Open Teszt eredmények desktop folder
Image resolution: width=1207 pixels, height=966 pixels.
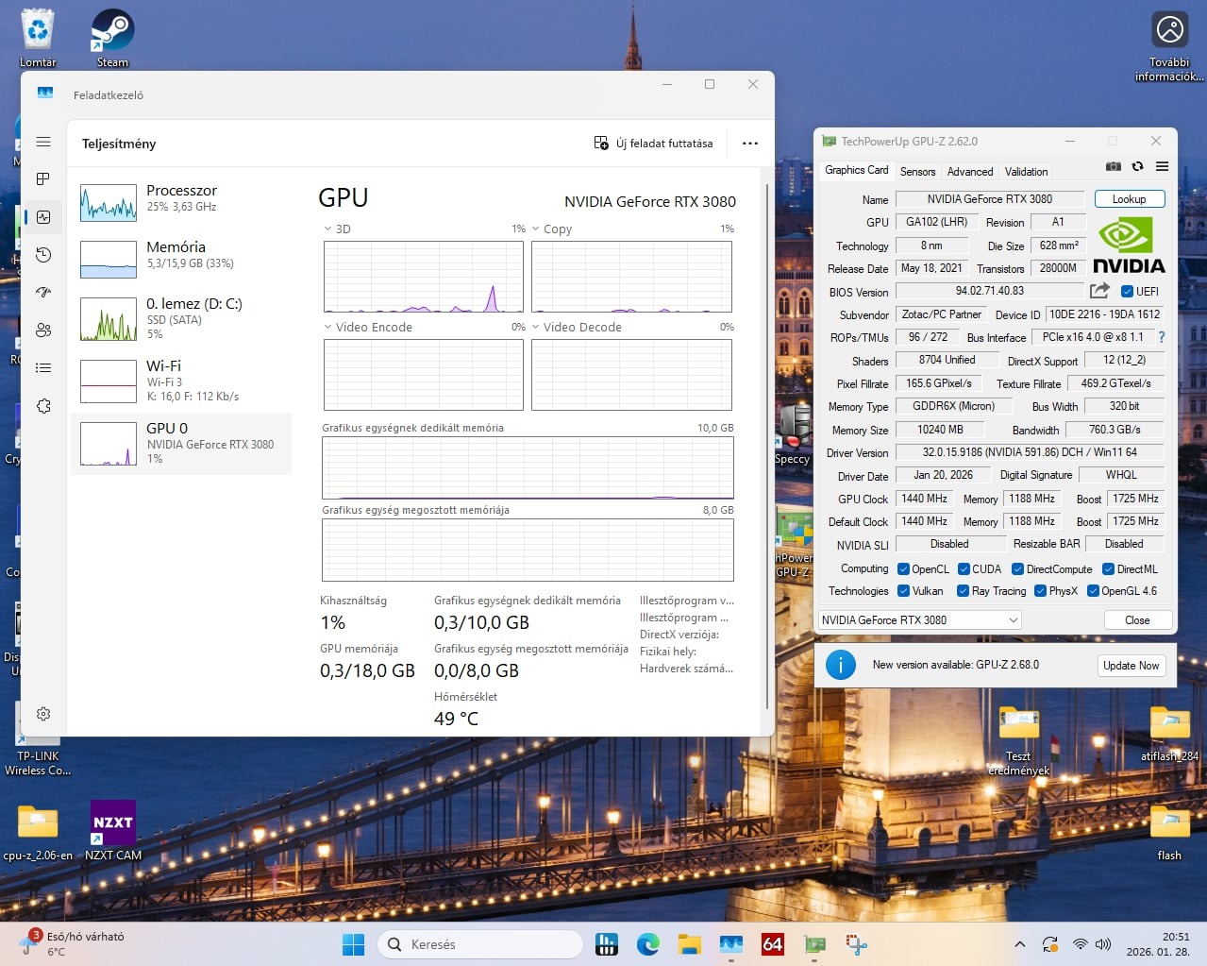tap(1018, 741)
